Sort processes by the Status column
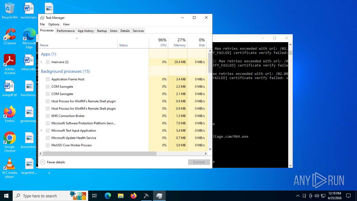This screenshot has width=357, height=201. pos(133,43)
